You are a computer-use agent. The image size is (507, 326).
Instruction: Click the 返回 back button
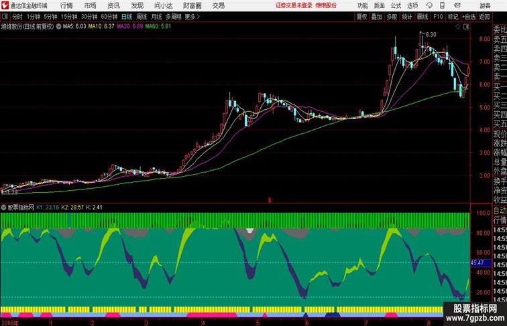click(x=484, y=17)
